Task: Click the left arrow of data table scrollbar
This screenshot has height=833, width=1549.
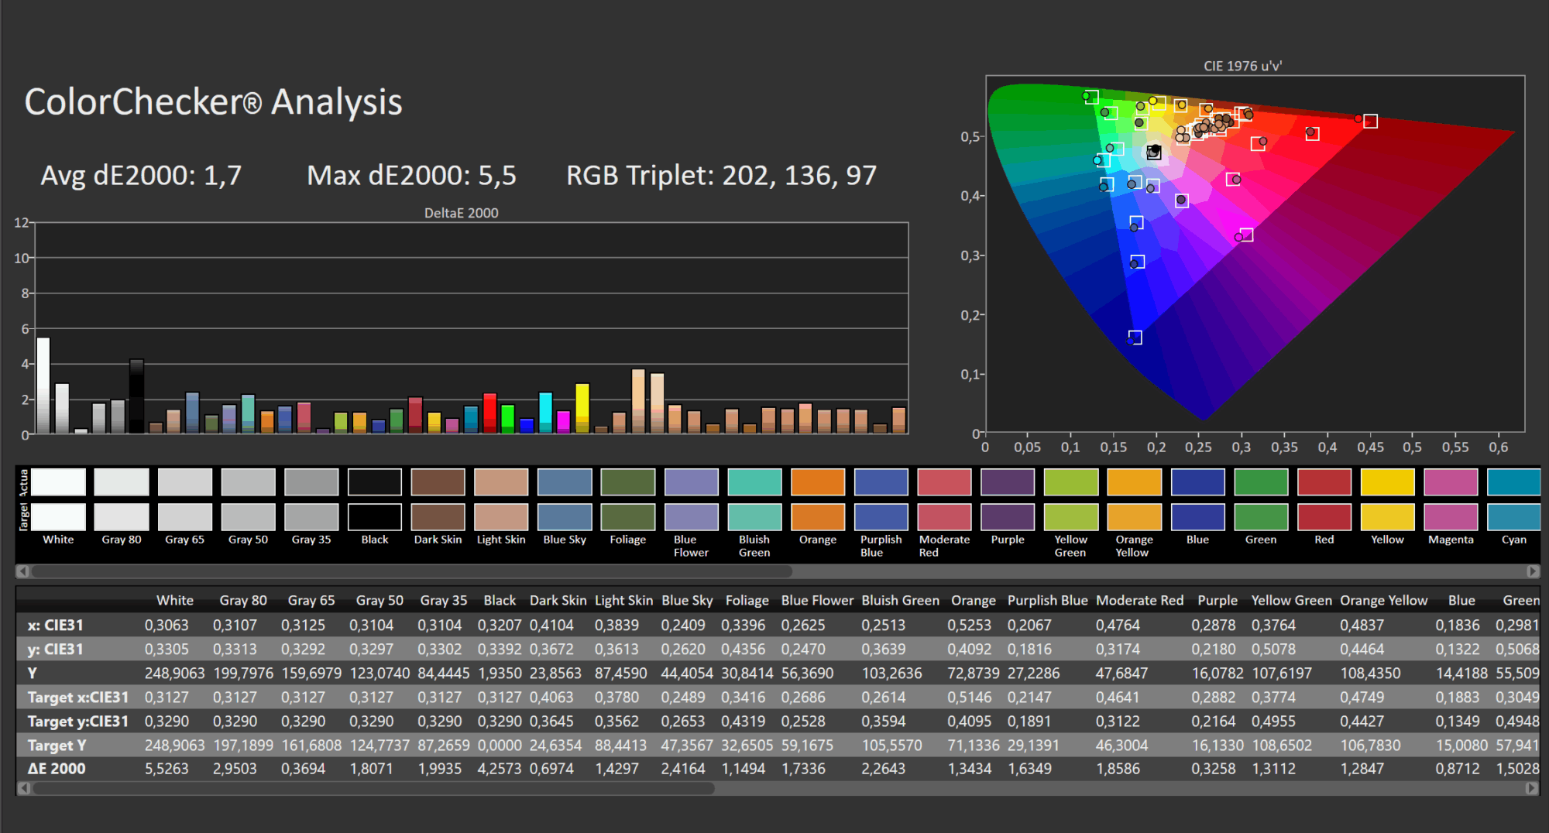Action: [22, 788]
